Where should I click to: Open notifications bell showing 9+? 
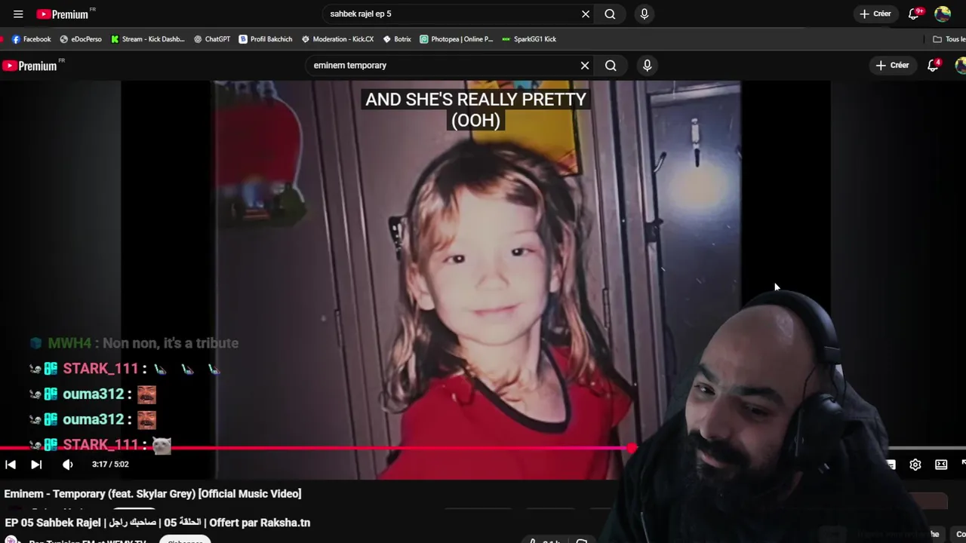915,14
